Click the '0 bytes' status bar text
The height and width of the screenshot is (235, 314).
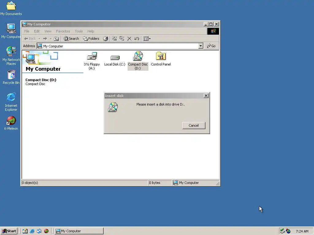pos(155,183)
